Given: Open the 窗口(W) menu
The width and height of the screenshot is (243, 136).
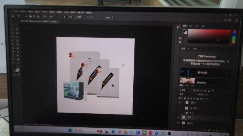Looking at the screenshot, I should pyautogui.click(x=81, y=12).
